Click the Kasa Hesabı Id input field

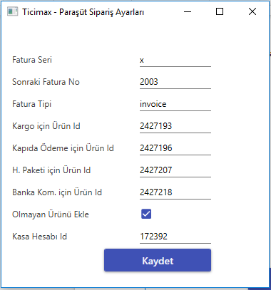click(x=175, y=237)
